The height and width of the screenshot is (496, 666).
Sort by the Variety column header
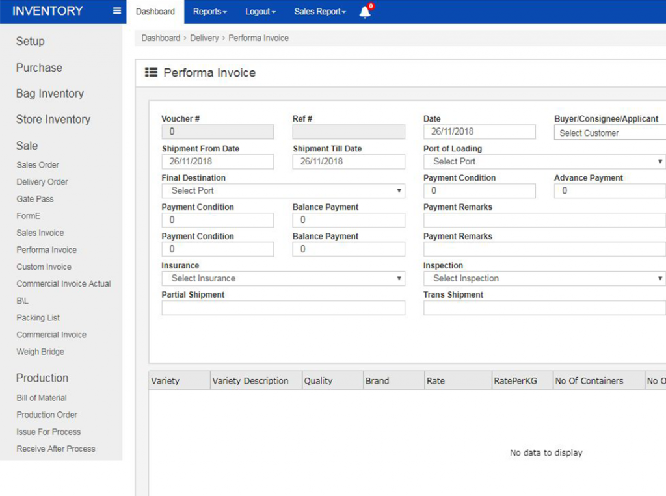[x=180, y=380]
